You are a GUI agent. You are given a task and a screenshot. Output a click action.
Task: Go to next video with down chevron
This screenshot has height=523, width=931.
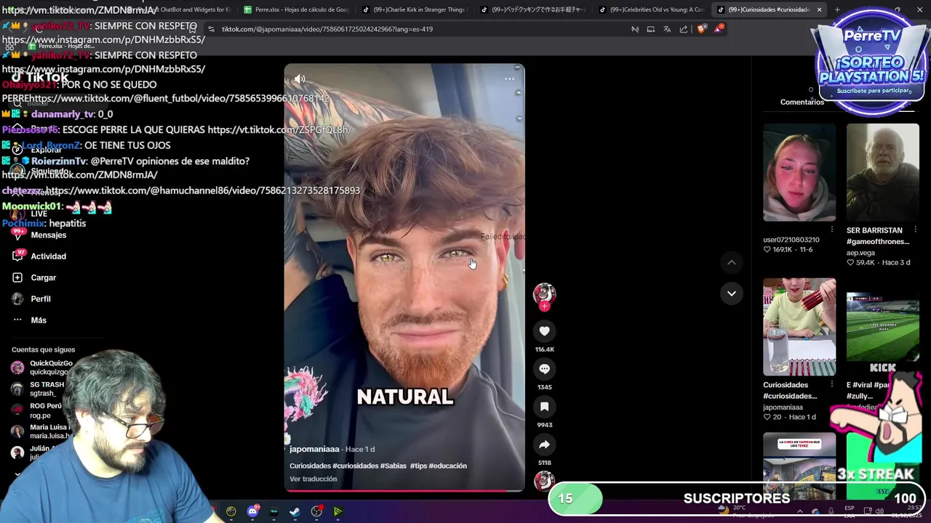(x=732, y=293)
